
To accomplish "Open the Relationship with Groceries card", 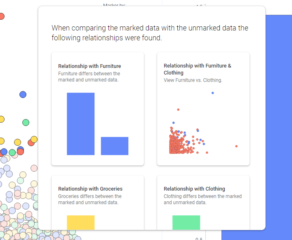I will point(98,203).
